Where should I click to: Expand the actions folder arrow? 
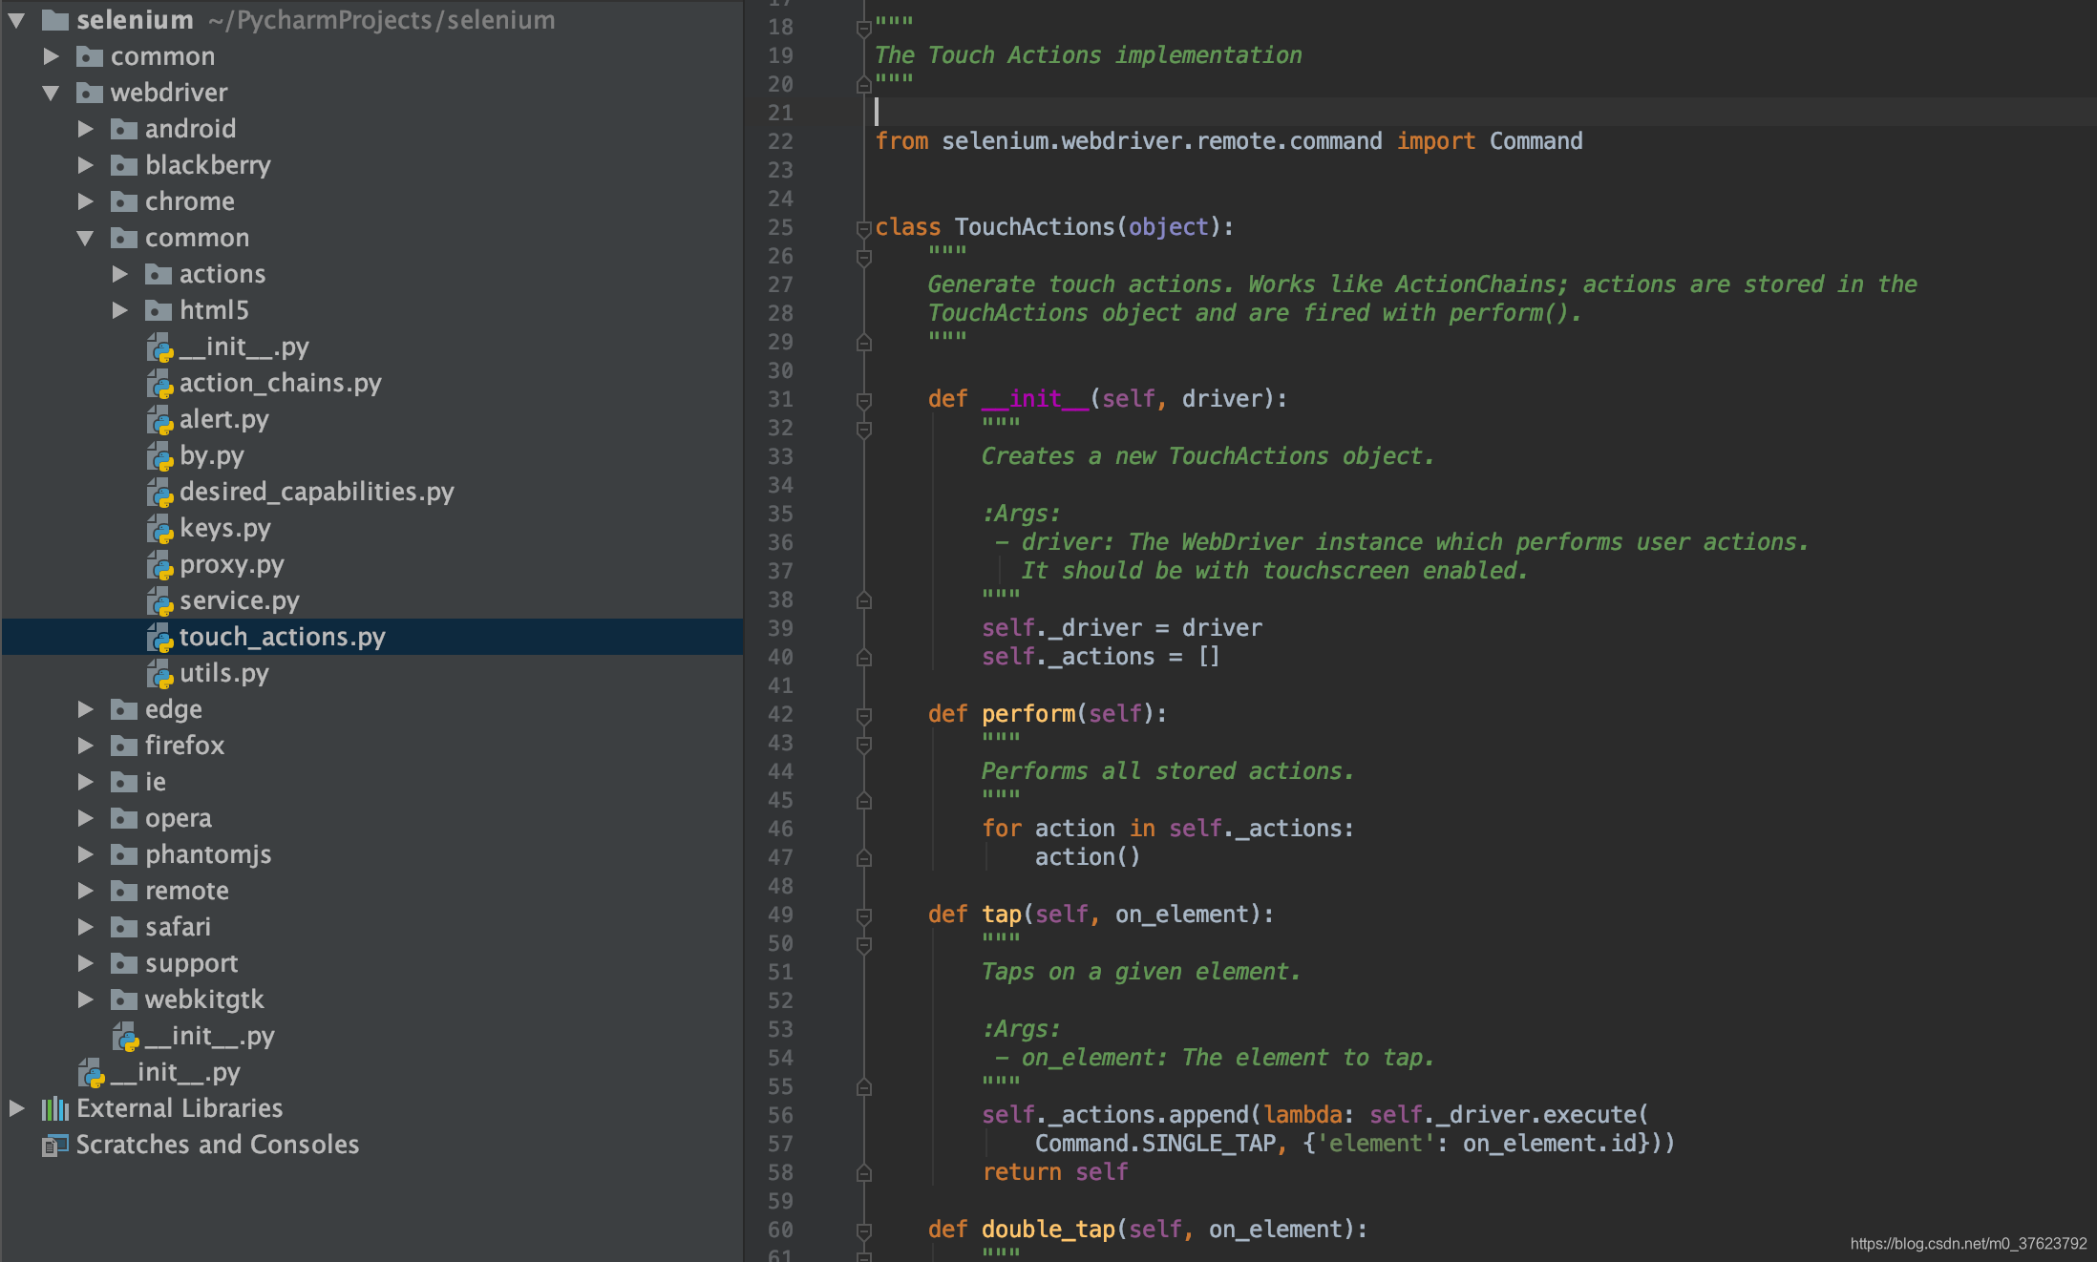[120, 274]
